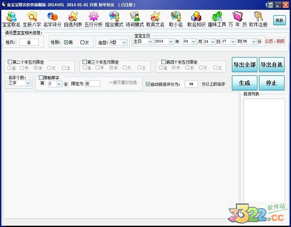
Task: Open the 万年历 perpetual calendar
Action: tap(238, 19)
